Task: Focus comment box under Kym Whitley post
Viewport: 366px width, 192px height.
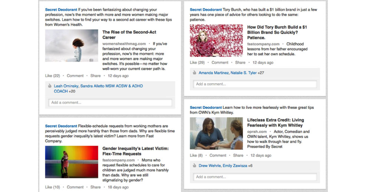Action: point(255,177)
